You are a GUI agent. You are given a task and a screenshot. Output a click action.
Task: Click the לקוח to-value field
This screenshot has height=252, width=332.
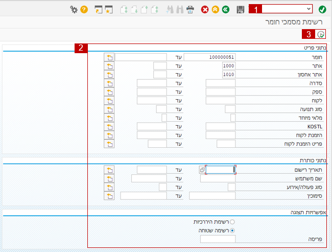tap(152, 101)
